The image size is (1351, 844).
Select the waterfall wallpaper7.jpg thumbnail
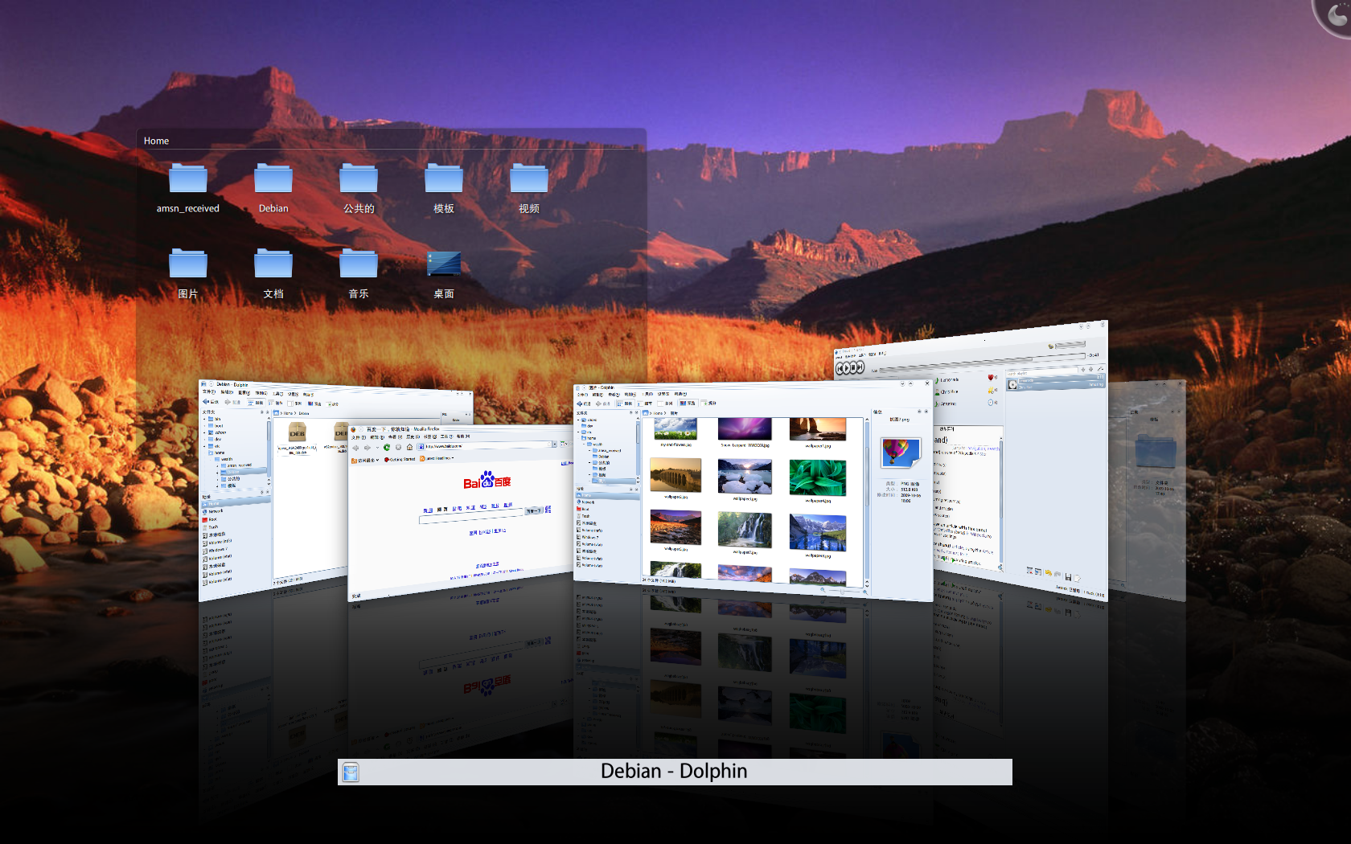(x=745, y=531)
